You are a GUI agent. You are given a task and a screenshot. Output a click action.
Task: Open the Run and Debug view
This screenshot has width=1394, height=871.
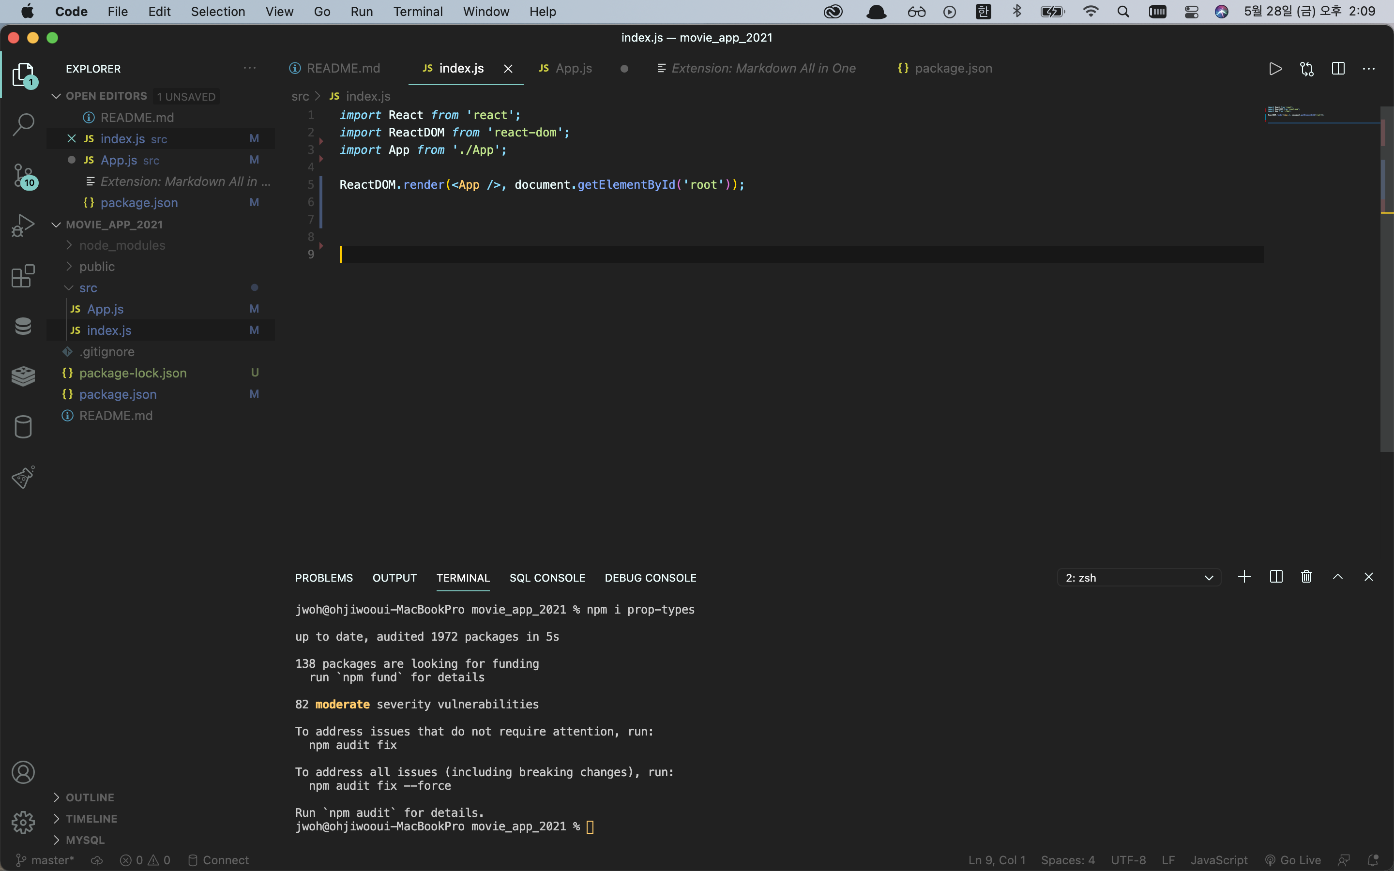pos(23,225)
